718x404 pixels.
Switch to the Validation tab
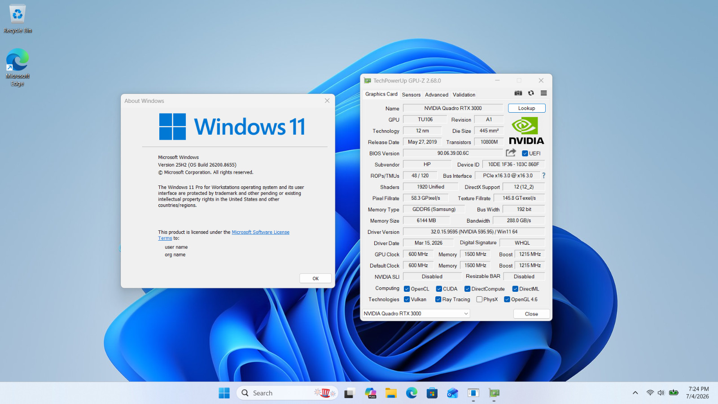tap(464, 95)
